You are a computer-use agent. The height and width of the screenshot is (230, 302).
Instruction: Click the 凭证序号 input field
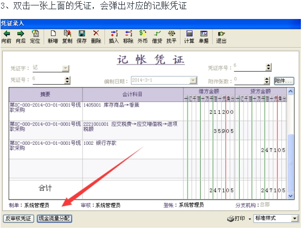tap(250, 67)
